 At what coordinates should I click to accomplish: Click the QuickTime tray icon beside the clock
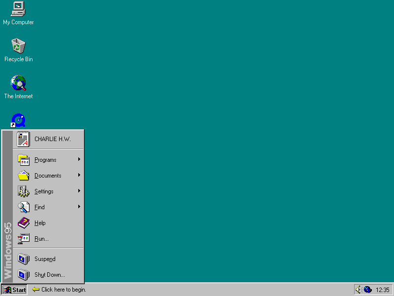367,290
